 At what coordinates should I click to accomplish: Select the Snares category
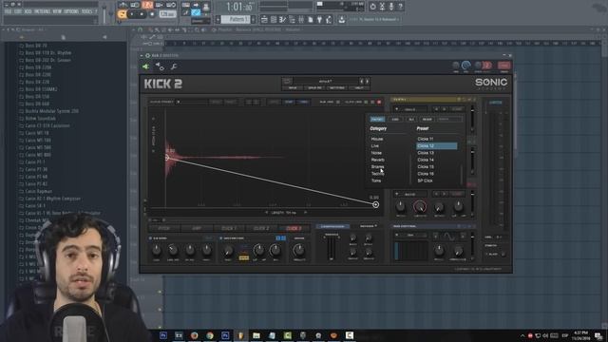(x=377, y=167)
